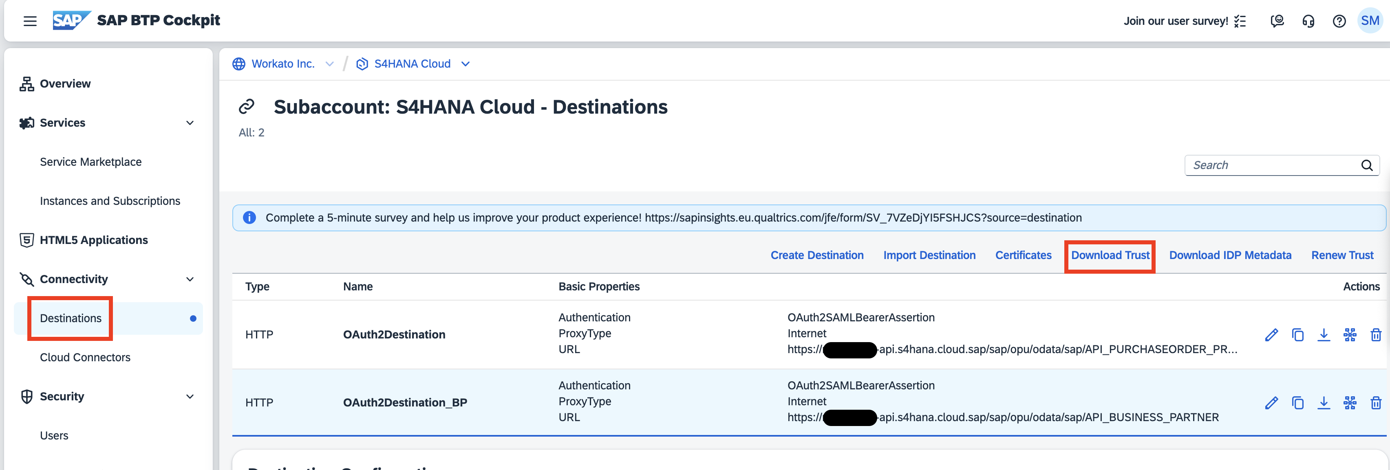Expand the Workato Inc. breadcrumb dropdown
The image size is (1390, 470).
(x=329, y=64)
